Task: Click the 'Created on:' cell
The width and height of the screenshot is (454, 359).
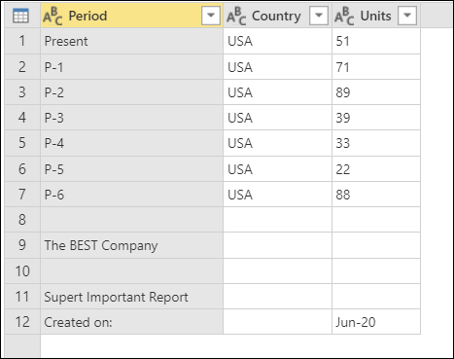Action: tap(132, 322)
